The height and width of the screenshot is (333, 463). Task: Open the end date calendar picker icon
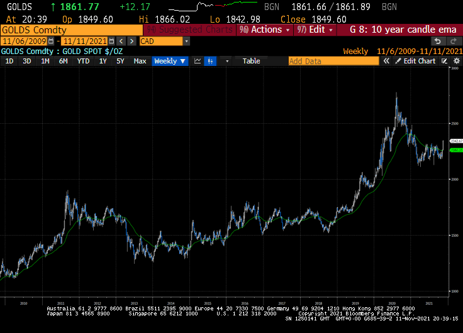pos(111,41)
